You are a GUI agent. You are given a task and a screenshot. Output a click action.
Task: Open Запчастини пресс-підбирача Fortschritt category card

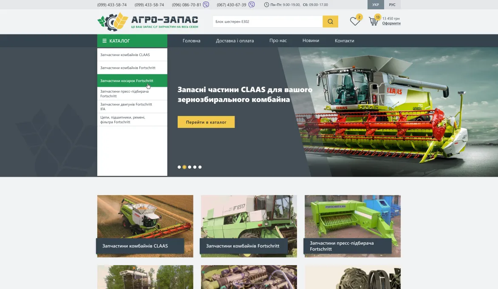[x=353, y=226]
